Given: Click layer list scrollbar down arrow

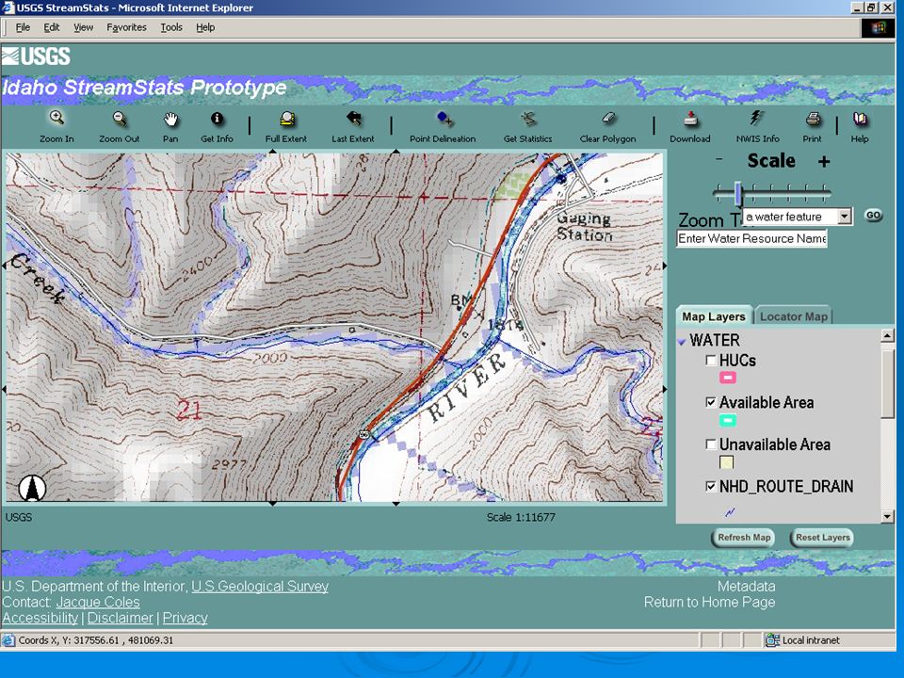Looking at the screenshot, I should click(887, 517).
